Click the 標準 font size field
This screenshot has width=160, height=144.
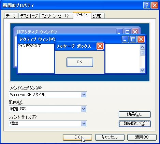coord(48,124)
